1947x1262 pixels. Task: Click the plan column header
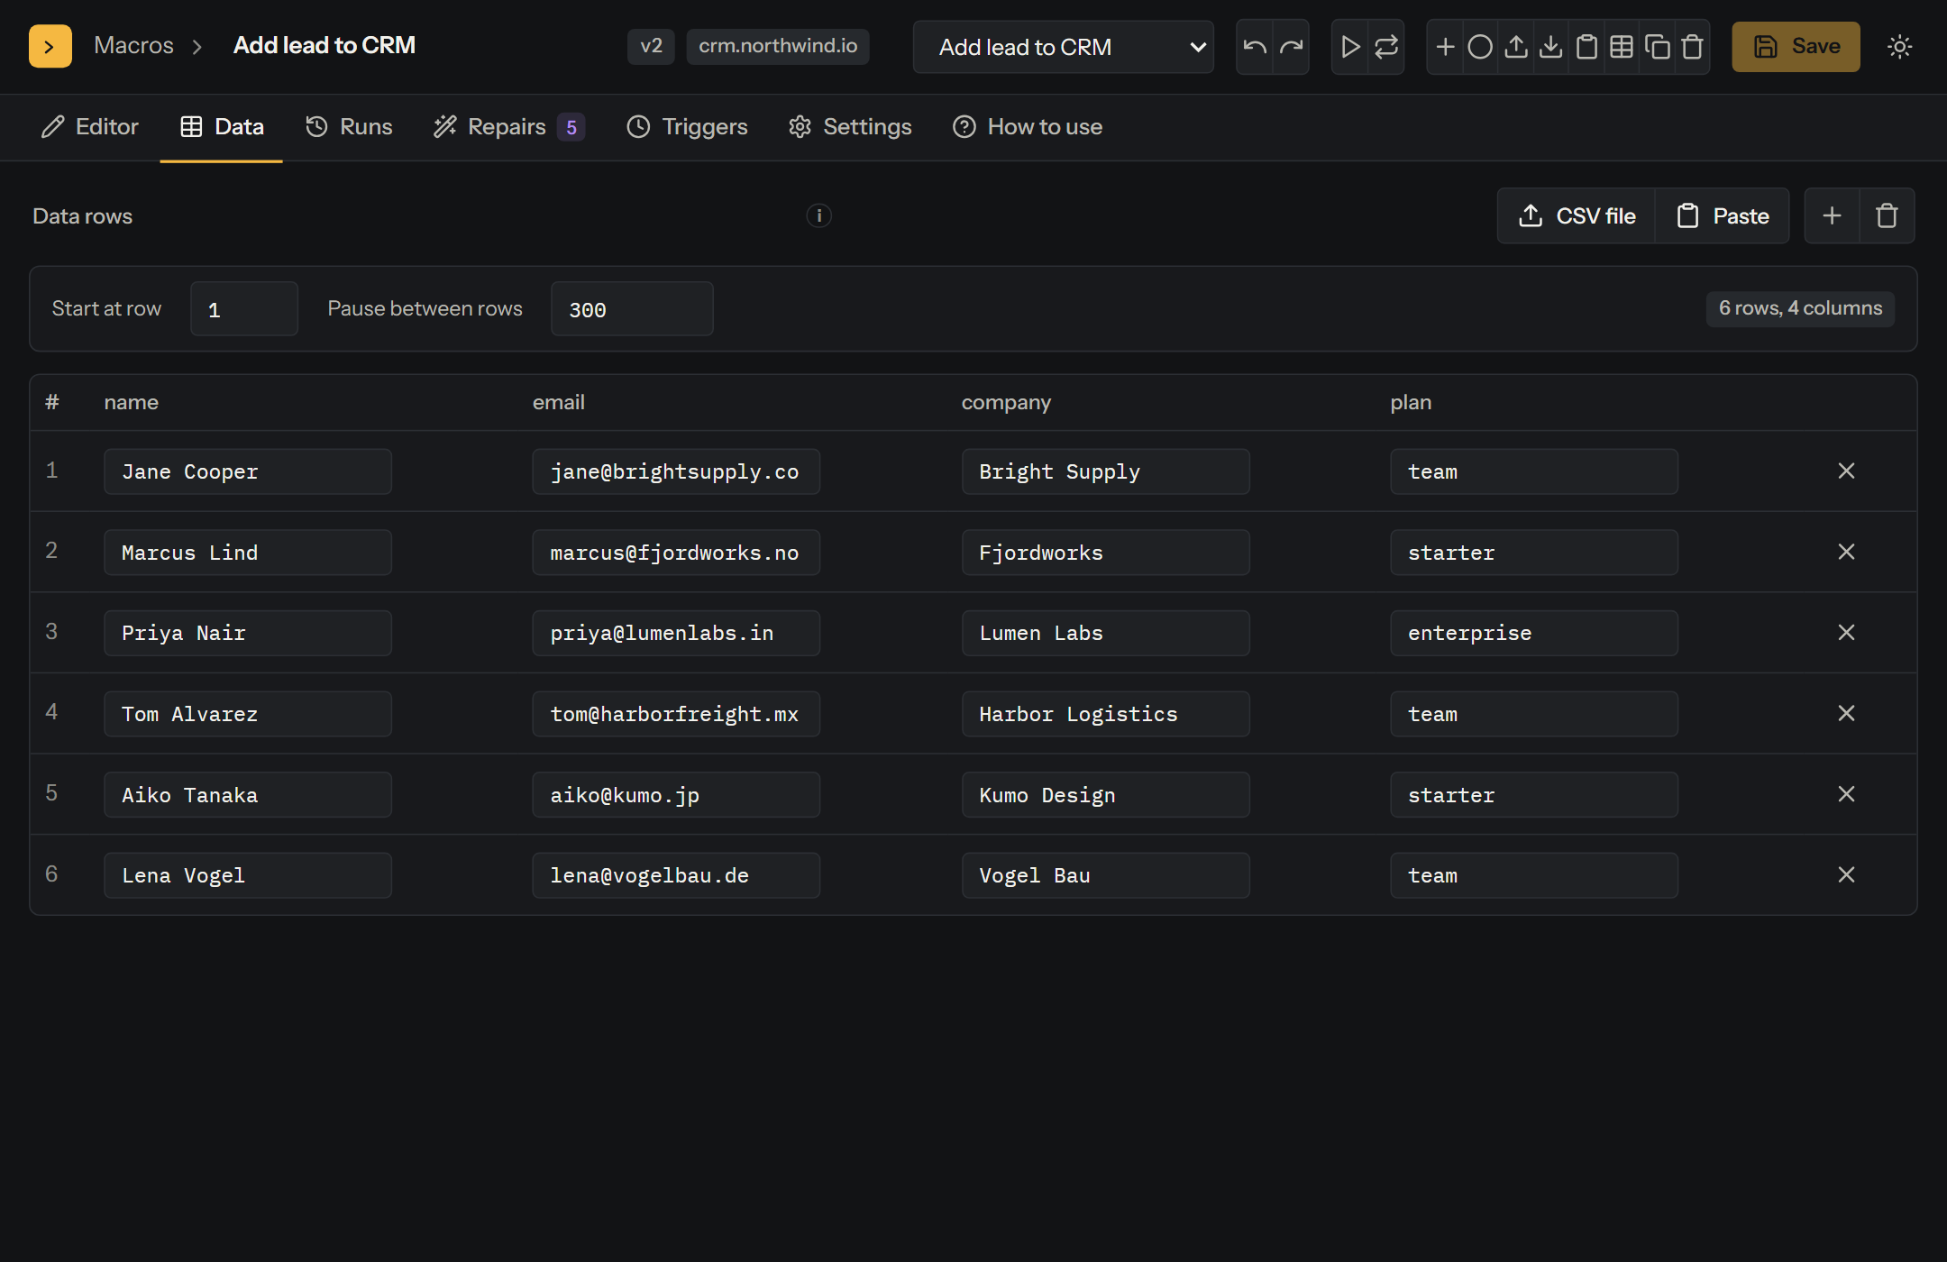pyautogui.click(x=1411, y=402)
